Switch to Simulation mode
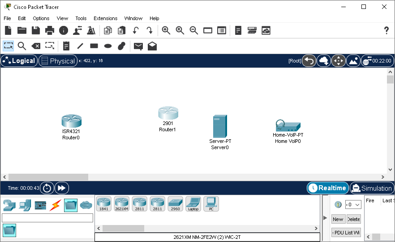This screenshot has height=242, width=395. pyautogui.click(x=372, y=188)
